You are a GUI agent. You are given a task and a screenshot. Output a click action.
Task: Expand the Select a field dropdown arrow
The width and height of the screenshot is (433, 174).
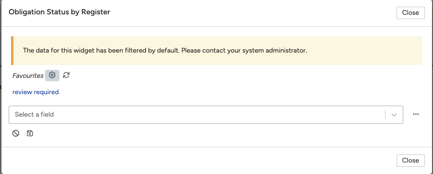[394, 115]
